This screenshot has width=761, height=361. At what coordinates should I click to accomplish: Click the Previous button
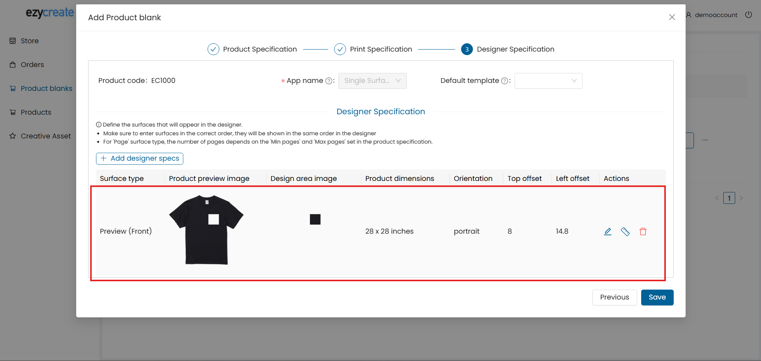614,298
